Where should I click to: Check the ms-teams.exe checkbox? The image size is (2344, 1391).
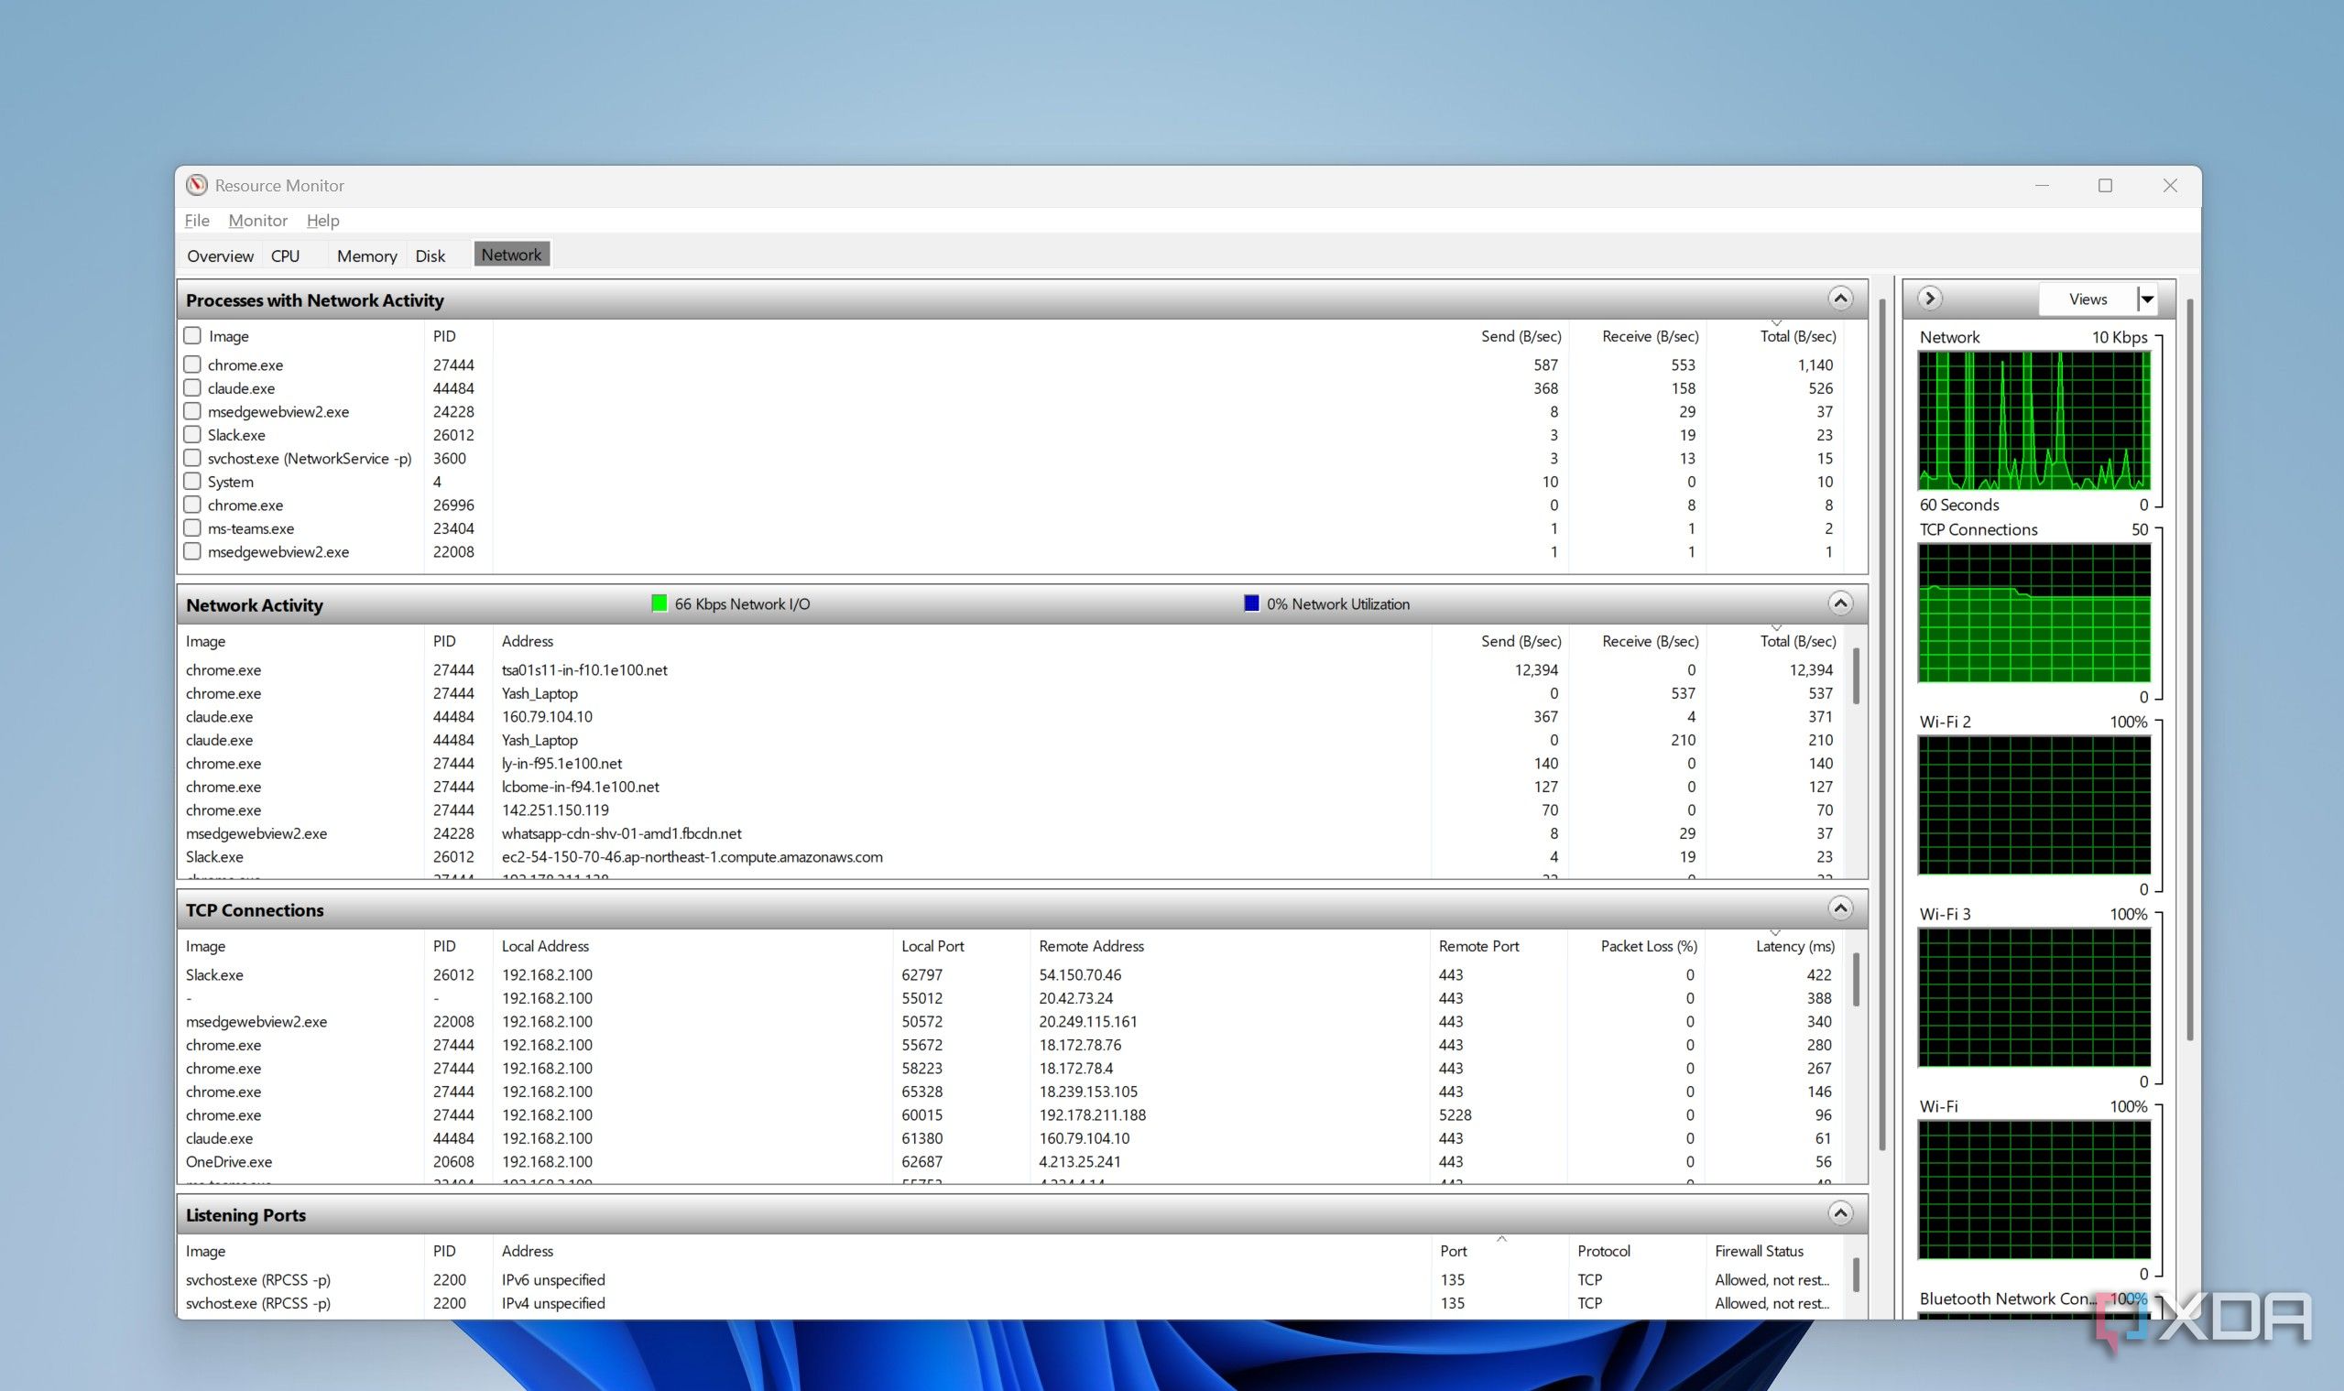coord(192,527)
